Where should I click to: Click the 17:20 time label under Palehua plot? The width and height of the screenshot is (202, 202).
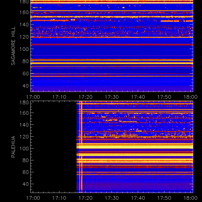[86, 198]
